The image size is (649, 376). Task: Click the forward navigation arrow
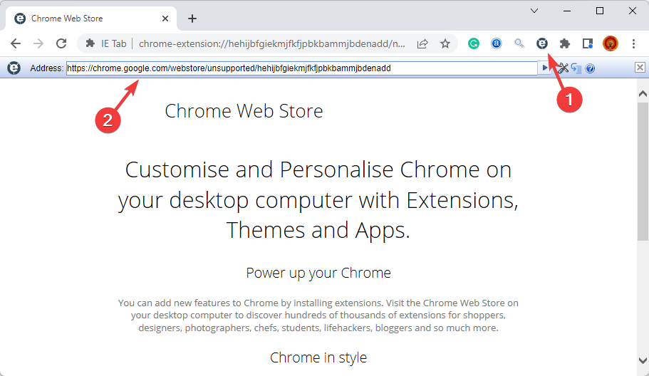[38, 43]
